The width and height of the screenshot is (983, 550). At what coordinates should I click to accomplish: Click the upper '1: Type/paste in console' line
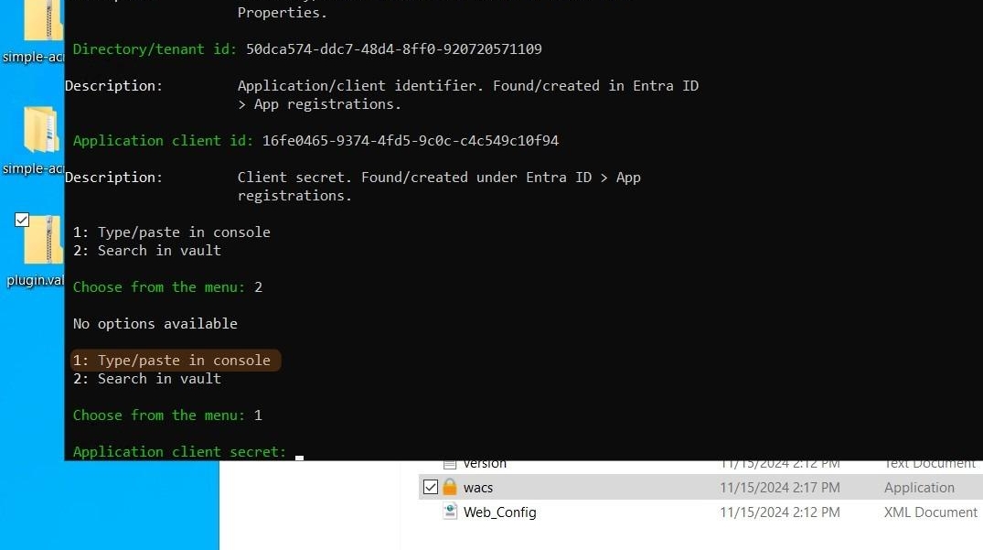click(x=172, y=232)
